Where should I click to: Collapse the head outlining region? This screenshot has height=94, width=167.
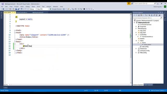click(15, 33)
